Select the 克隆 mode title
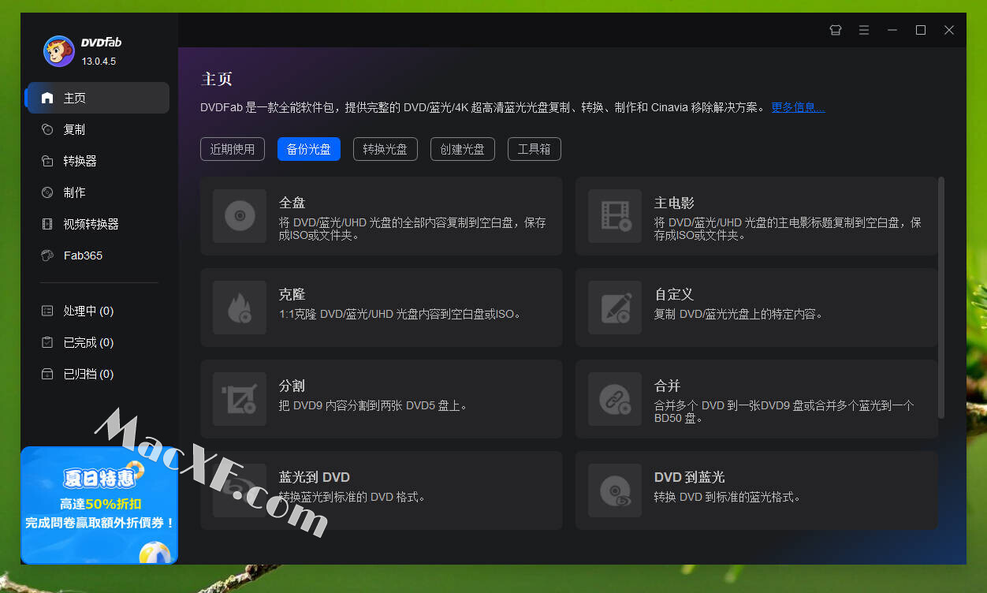Viewport: 987px width, 593px height. (292, 294)
